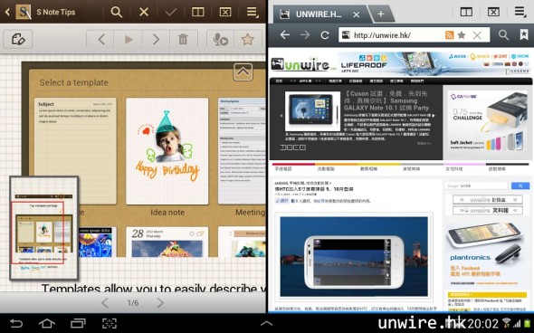Tap the X cancel icon in S Note
Screen dimensions: 534x333
(144, 13)
